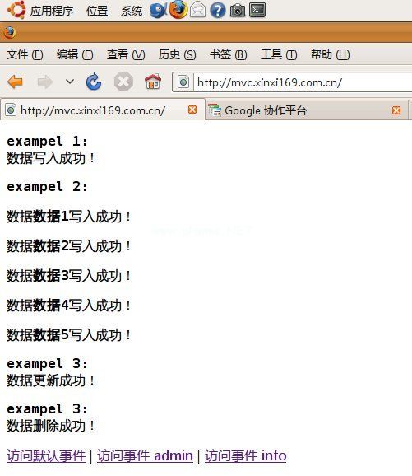
Task: Open the screenshot camera launcher
Action: coord(238,11)
